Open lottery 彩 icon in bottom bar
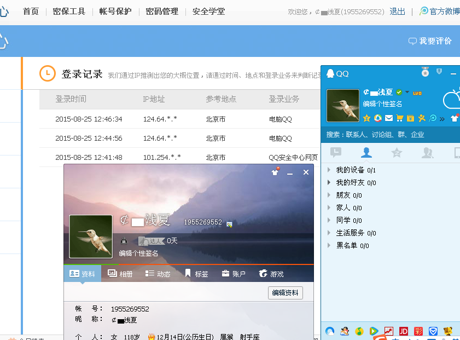 point(418,331)
